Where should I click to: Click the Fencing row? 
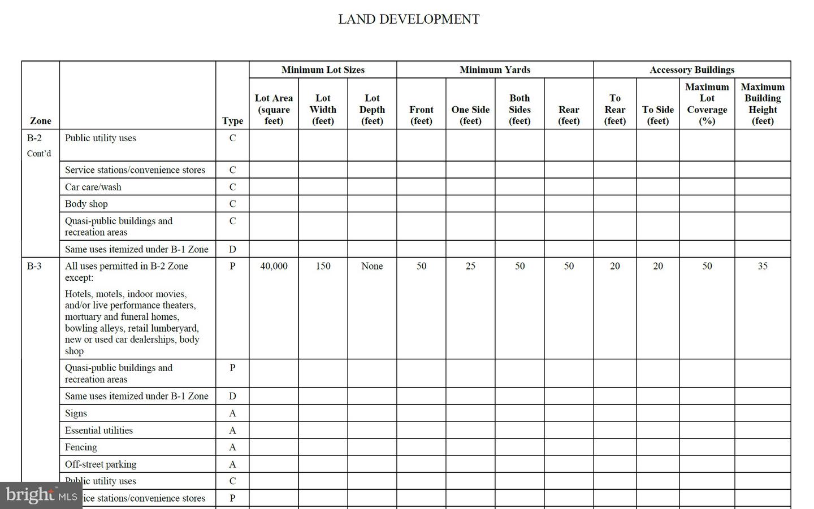click(x=406, y=447)
